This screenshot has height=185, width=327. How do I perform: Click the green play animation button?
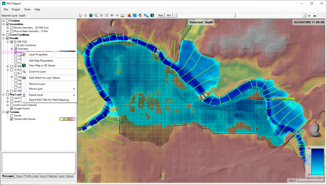(x=310, y=16)
